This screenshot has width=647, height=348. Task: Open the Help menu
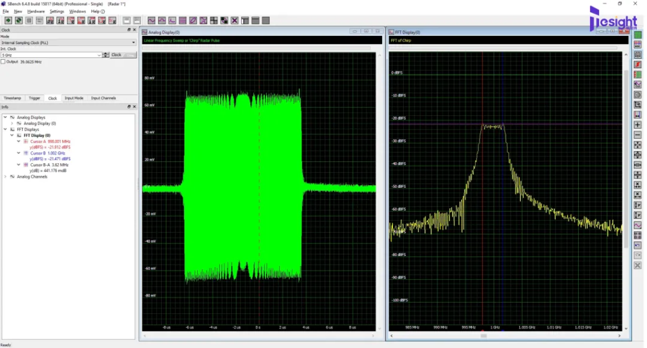pyautogui.click(x=98, y=11)
